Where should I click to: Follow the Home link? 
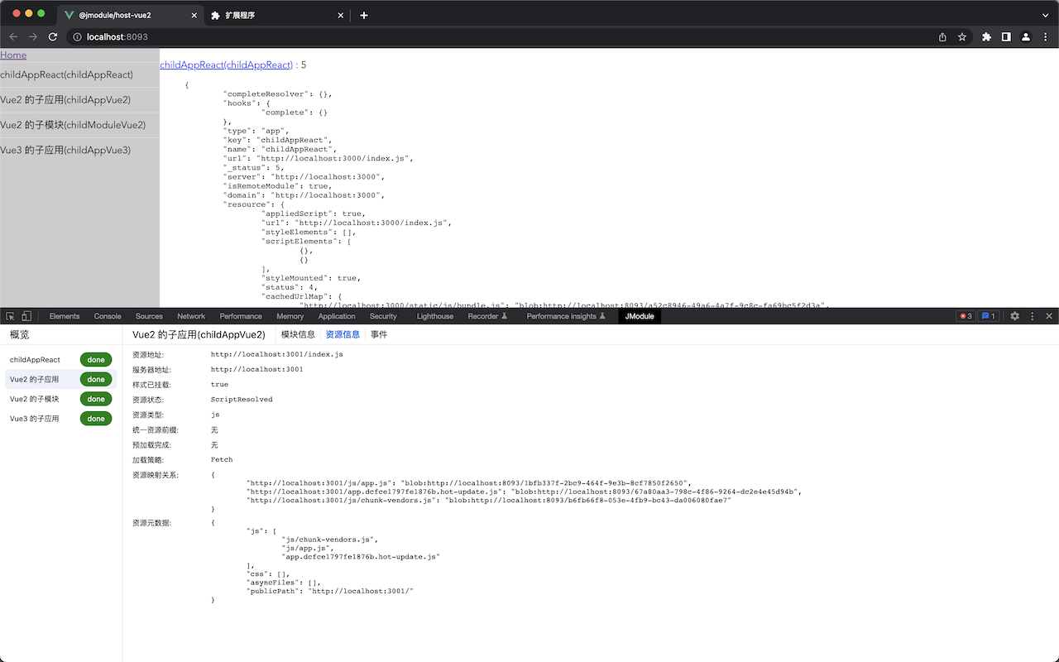tap(13, 55)
